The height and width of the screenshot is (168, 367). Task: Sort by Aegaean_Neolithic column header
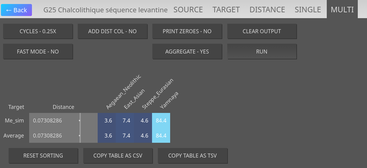[x=123, y=92]
